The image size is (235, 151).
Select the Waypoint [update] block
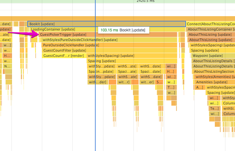pos(213,56)
